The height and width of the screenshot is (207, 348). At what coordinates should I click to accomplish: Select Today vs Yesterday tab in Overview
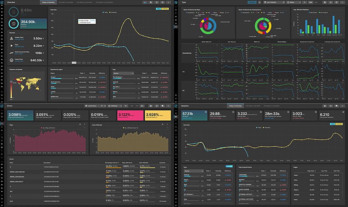pyautogui.click(x=48, y=2)
